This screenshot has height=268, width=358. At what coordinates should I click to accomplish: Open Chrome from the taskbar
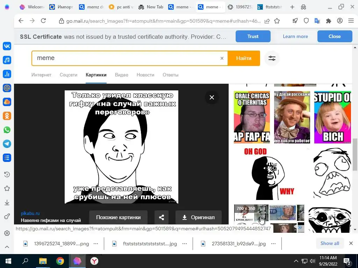[x=60, y=261]
